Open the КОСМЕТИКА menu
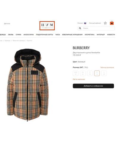This screenshot has height=141, width=119. point(90,35)
